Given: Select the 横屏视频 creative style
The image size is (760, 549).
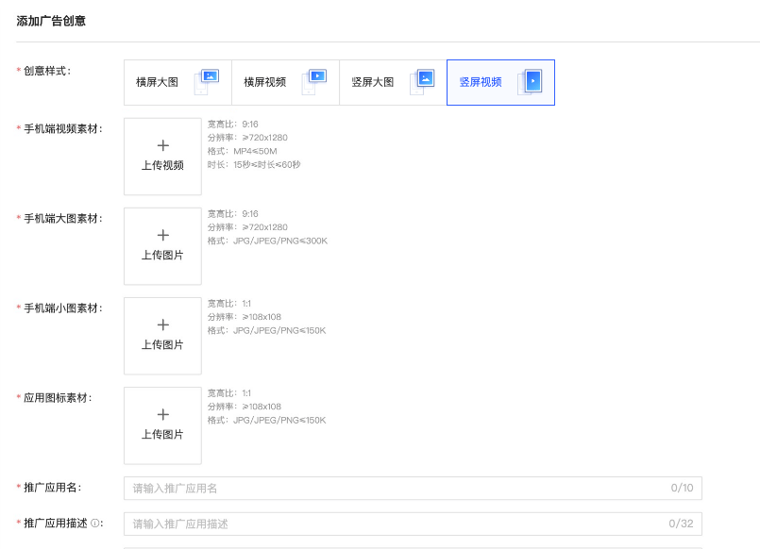Looking at the screenshot, I should 284,82.
